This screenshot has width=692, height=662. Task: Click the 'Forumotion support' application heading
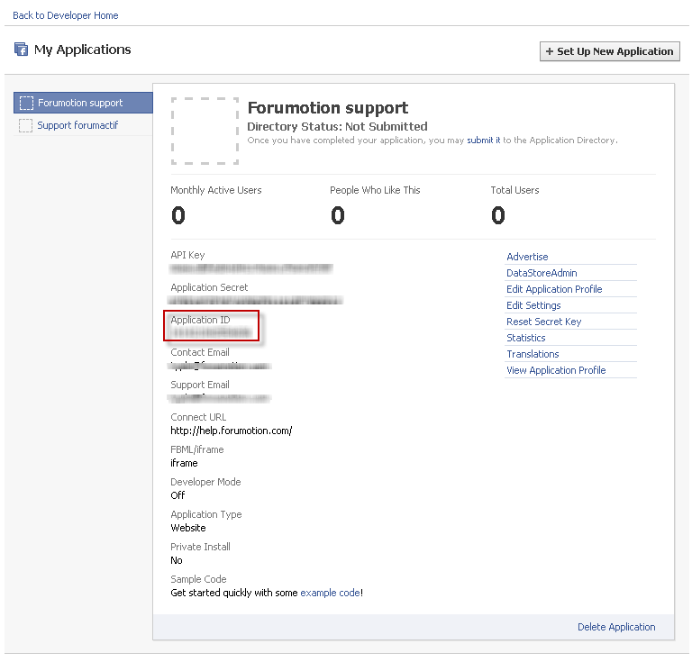(327, 107)
